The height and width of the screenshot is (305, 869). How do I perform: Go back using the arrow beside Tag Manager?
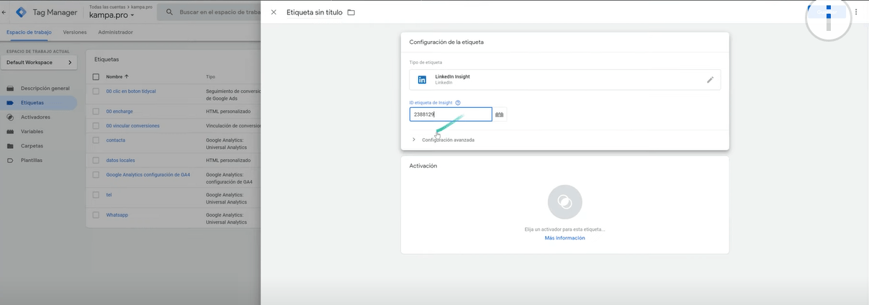point(4,12)
